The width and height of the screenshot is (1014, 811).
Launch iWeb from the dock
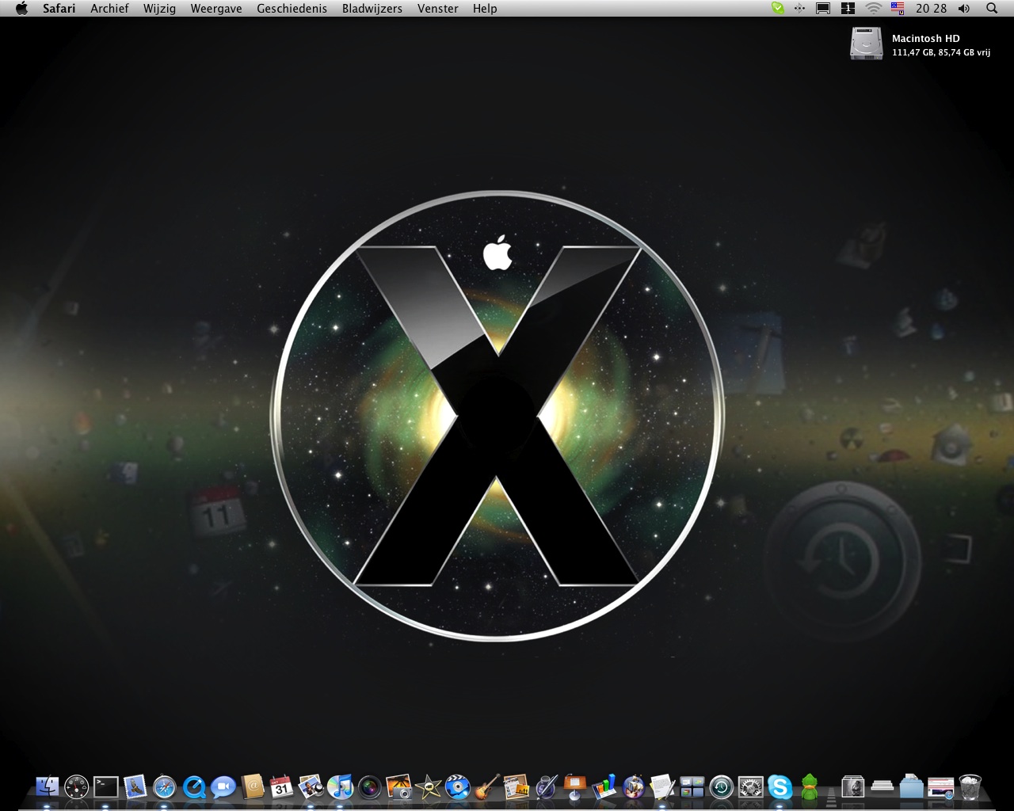coord(517,786)
